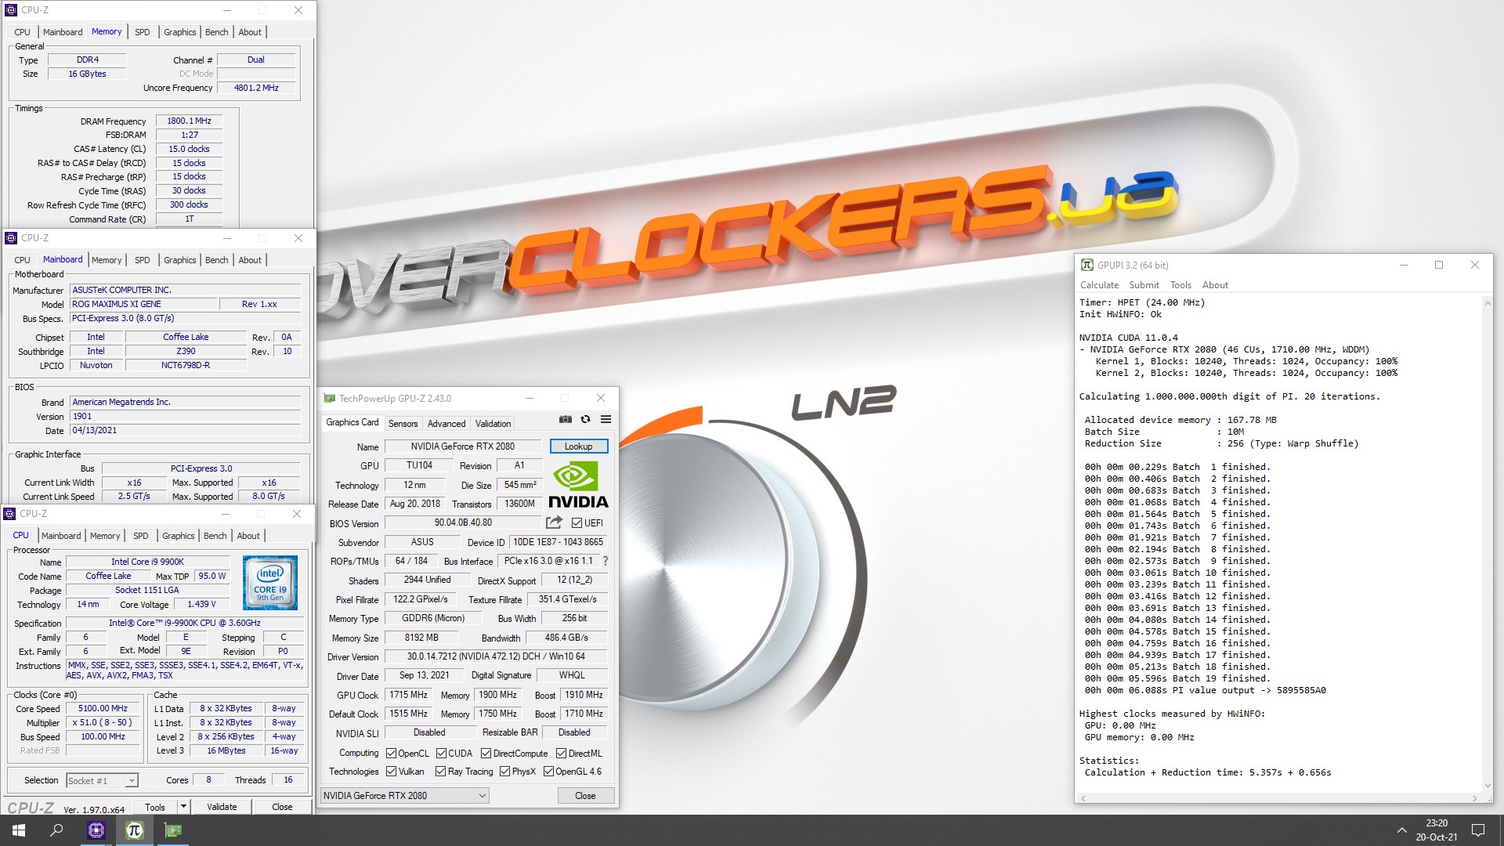This screenshot has height=846, width=1504.
Task: Open CPU tab in top CPU-Z window
Action: pos(22,32)
